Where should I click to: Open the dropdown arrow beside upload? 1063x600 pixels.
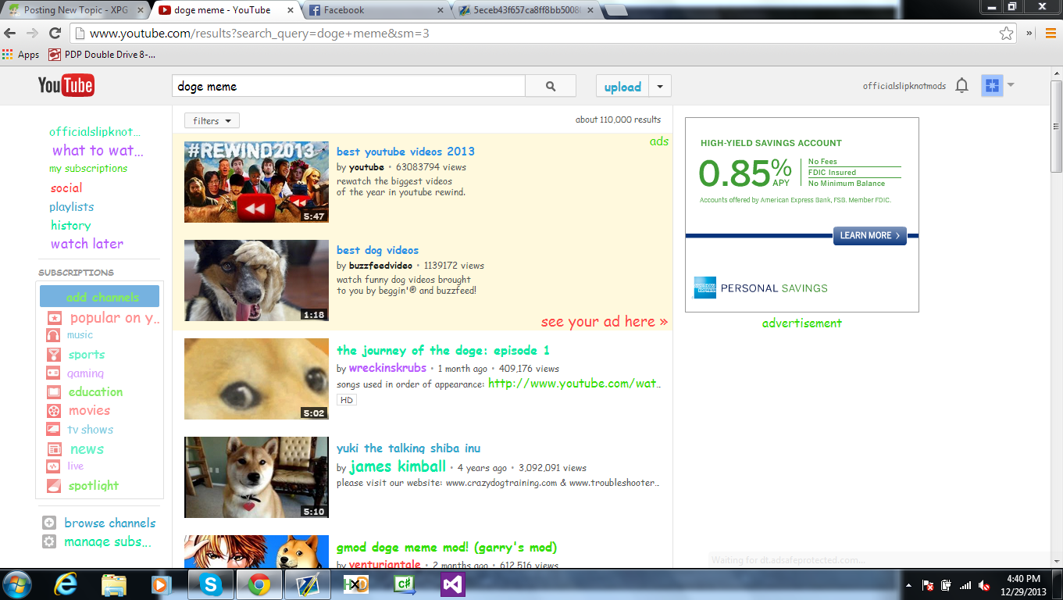click(x=660, y=87)
